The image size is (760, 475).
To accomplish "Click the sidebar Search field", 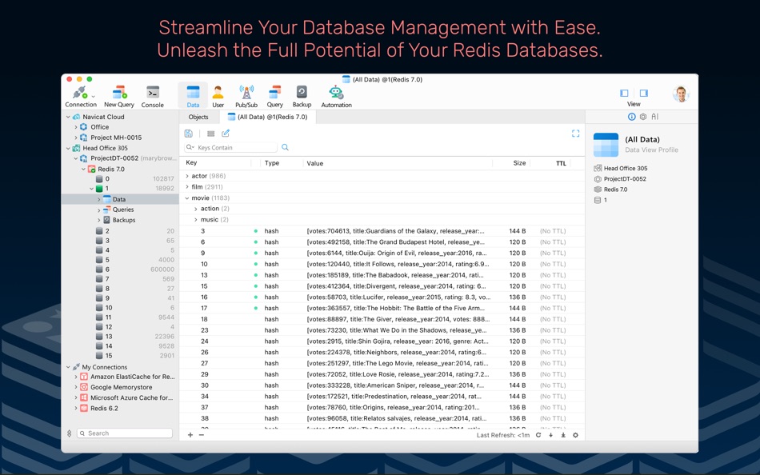I will (125, 433).
